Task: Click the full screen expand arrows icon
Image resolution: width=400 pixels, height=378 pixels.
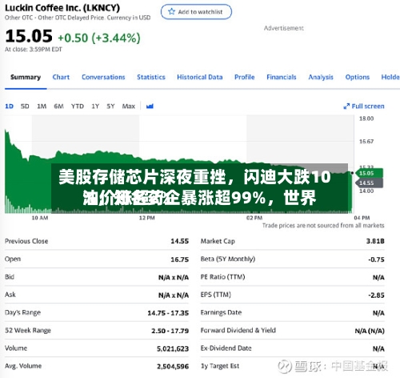Action: [x=346, y=107]
